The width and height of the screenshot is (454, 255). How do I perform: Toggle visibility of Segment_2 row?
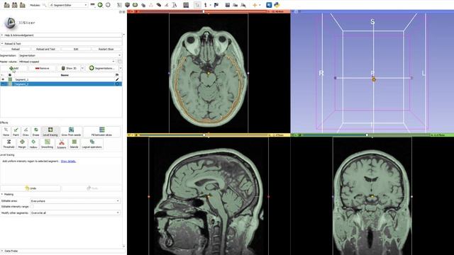3,84
